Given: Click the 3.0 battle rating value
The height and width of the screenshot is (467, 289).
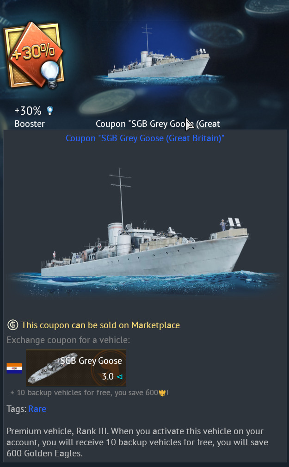Looking at the screenshot, I should [108, 376].
